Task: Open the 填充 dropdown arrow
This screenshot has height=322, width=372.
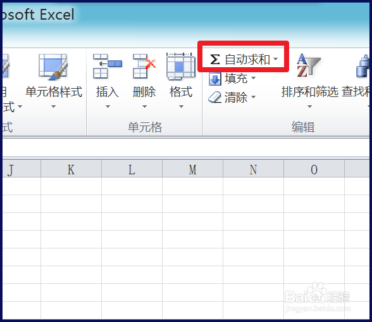Action: pyautogui.click(x=253, y=78)
